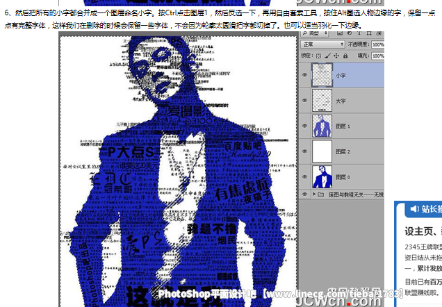The width and height of the screenshot is (442, 307).
Task: Filter layers by shape layer icon
Action: [x=369, y=33]
